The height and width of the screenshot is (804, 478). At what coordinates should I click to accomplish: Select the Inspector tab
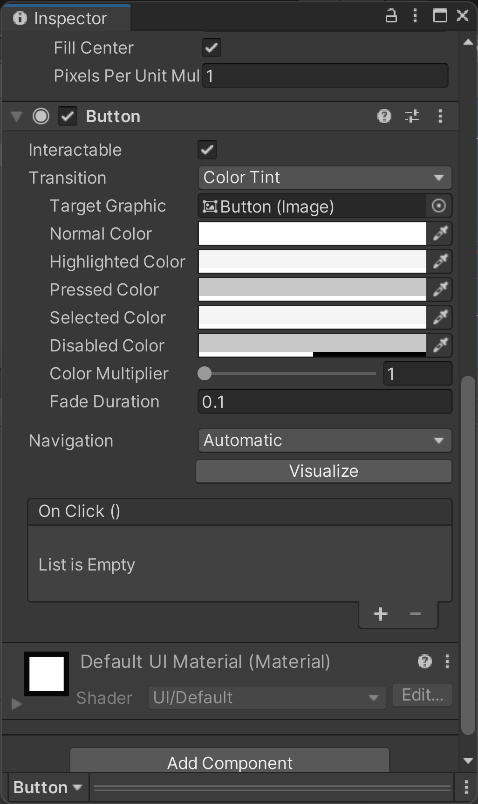65,18
